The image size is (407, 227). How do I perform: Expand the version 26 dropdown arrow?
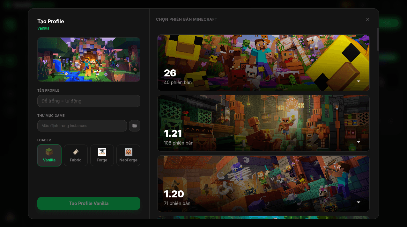359,81
